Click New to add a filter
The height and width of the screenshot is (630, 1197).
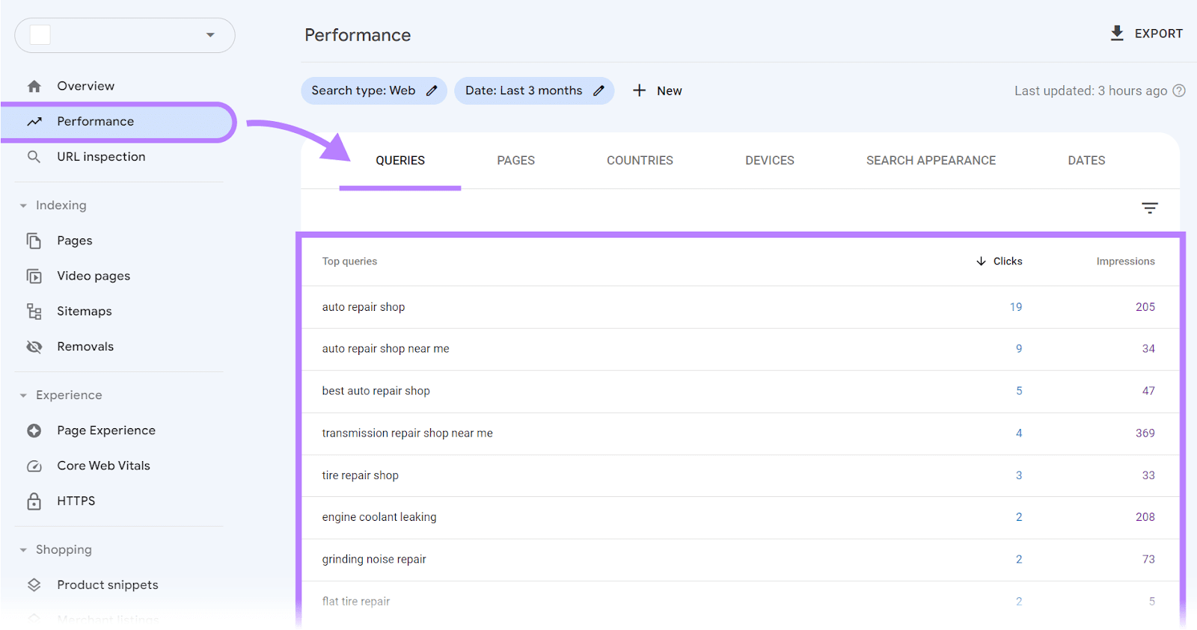click(x=669, y=90)
